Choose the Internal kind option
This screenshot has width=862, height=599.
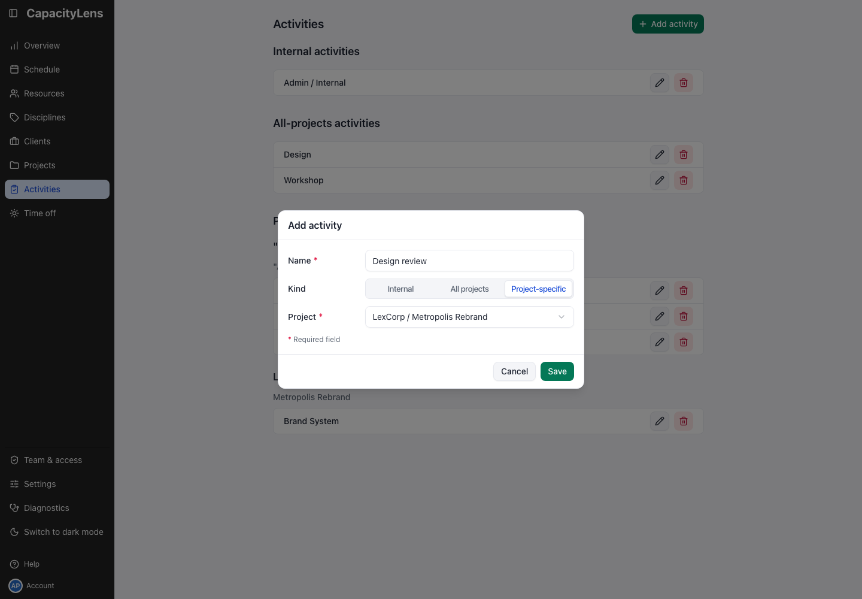click(400, 289)
